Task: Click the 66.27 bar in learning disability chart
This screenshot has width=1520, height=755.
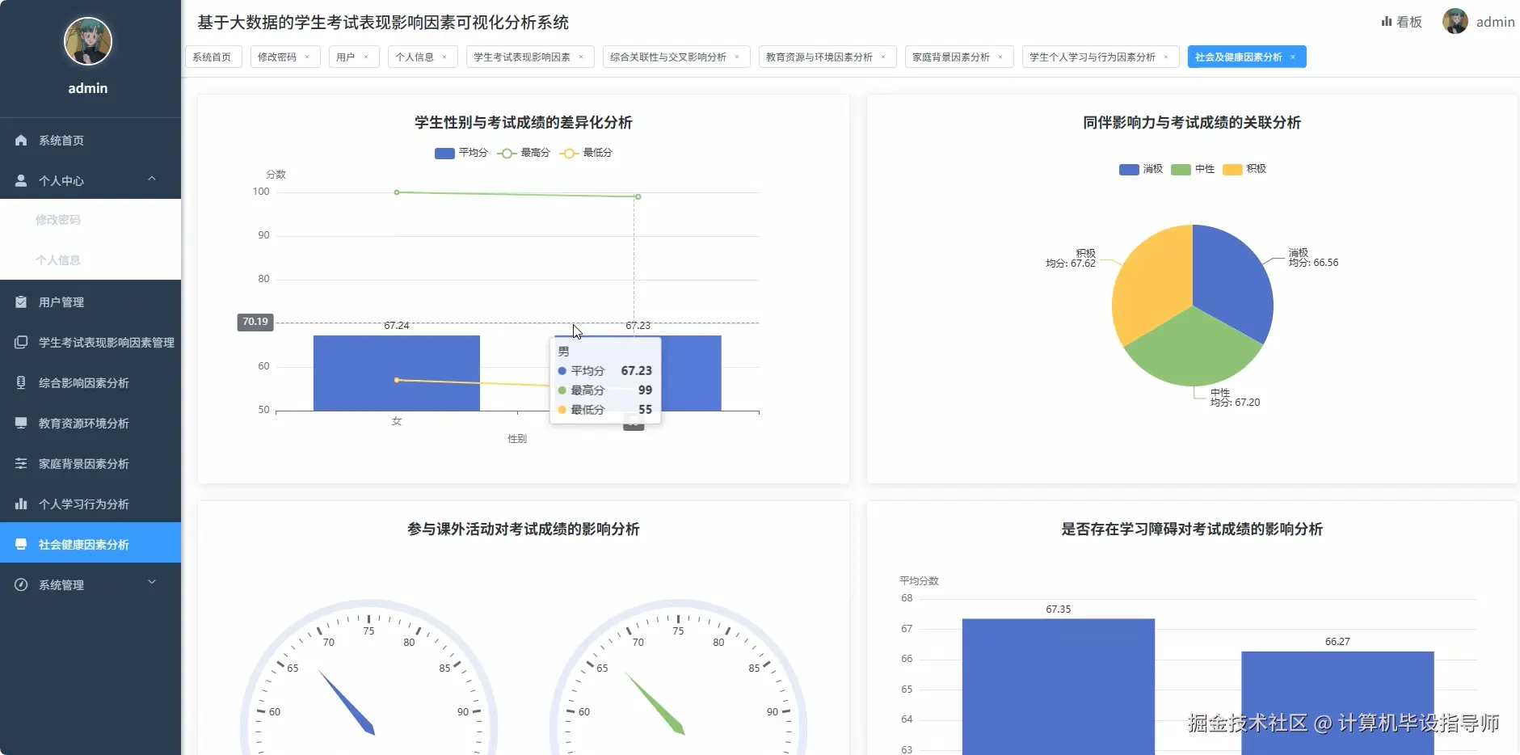Action: click(1337, 703)
